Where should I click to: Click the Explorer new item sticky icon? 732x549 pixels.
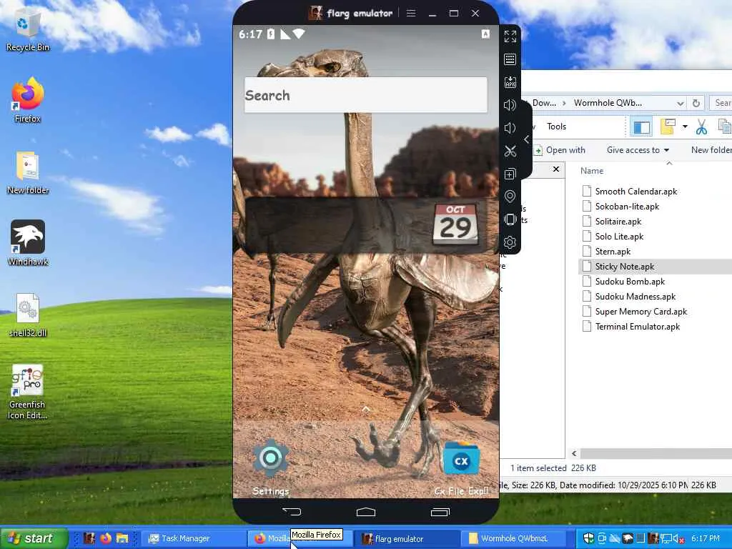[x=668, y=127]
